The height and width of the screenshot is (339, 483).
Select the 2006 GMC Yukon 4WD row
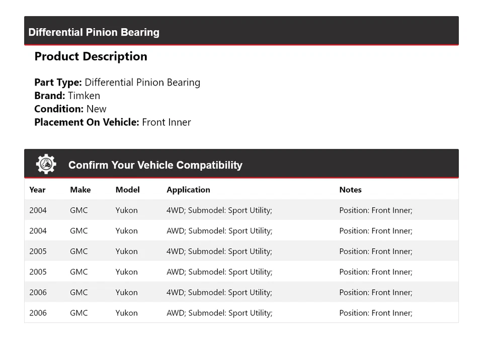pyautogui.click(x=241, y=292)
